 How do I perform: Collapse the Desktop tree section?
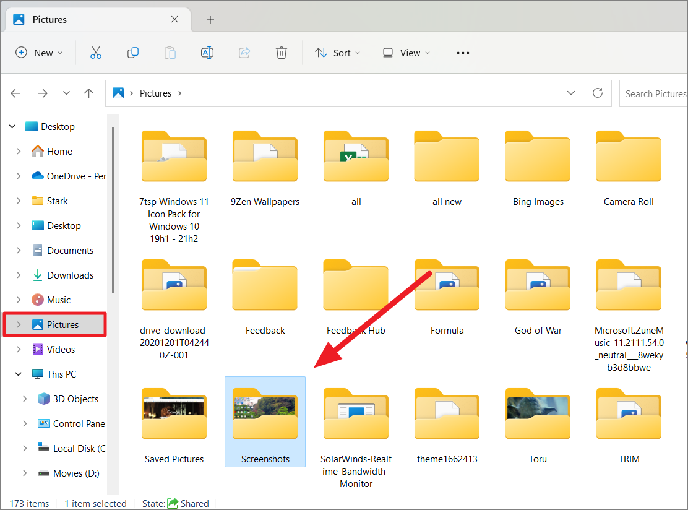[x=12, y=126]
